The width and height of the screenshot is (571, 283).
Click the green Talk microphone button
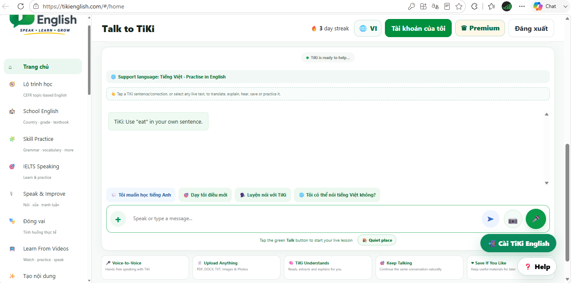click(536, 219)
